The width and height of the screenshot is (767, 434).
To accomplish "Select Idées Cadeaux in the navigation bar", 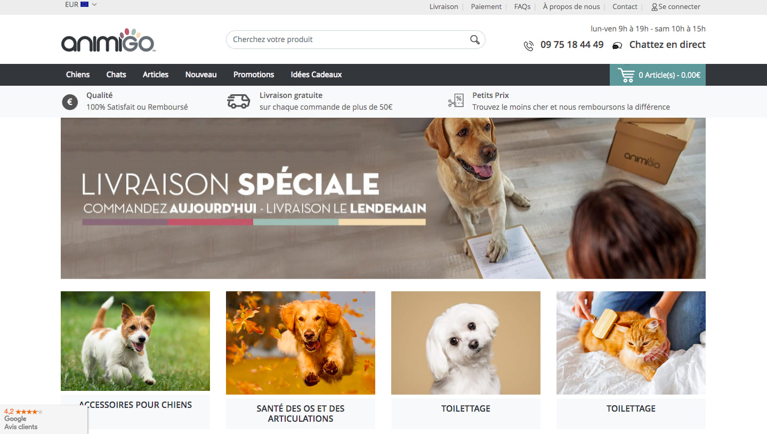I will click(316, 75).
